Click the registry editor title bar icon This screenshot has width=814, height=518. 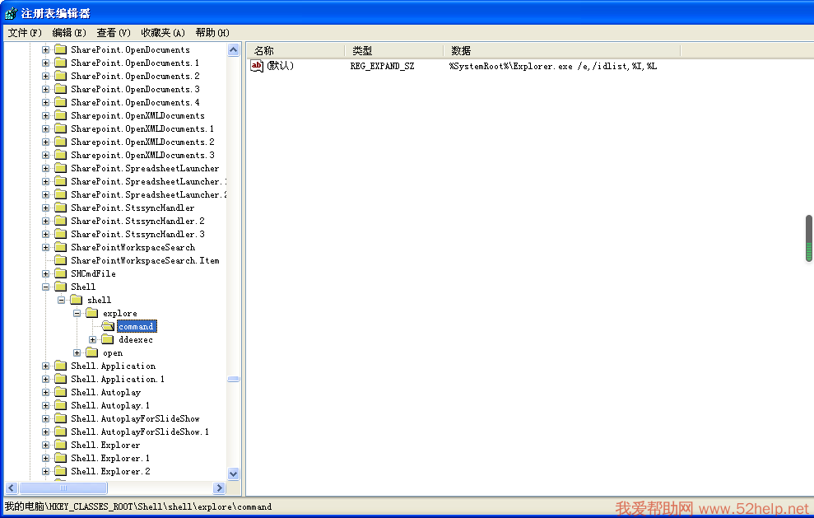pyautogui.click(x=10, y=13)
